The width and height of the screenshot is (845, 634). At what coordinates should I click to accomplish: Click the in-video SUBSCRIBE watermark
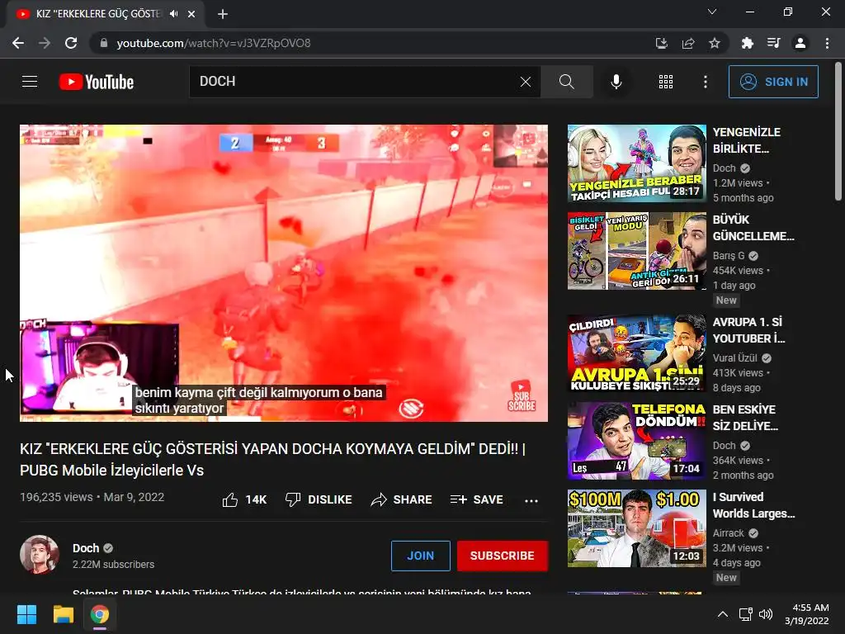coord(522,396)
